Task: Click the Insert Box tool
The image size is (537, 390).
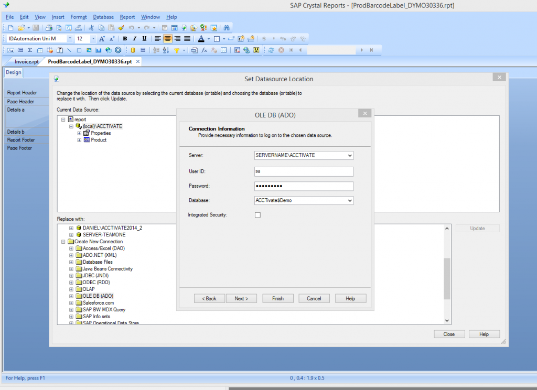Action: (x=79, y=50)
